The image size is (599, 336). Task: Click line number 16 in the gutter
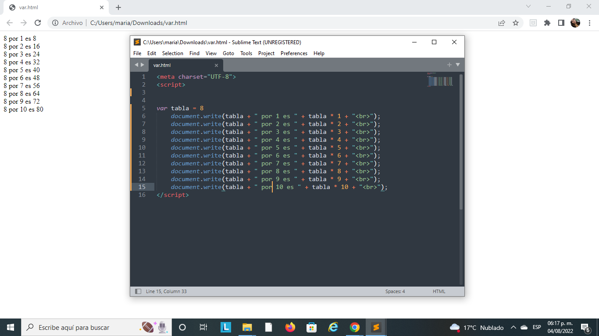pos(142,195)
